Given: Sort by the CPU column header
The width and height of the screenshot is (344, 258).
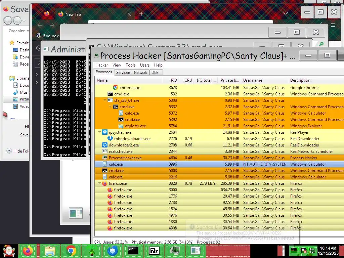Looking at the screenshot, I should pyautogui.click(x=186, y=80).
